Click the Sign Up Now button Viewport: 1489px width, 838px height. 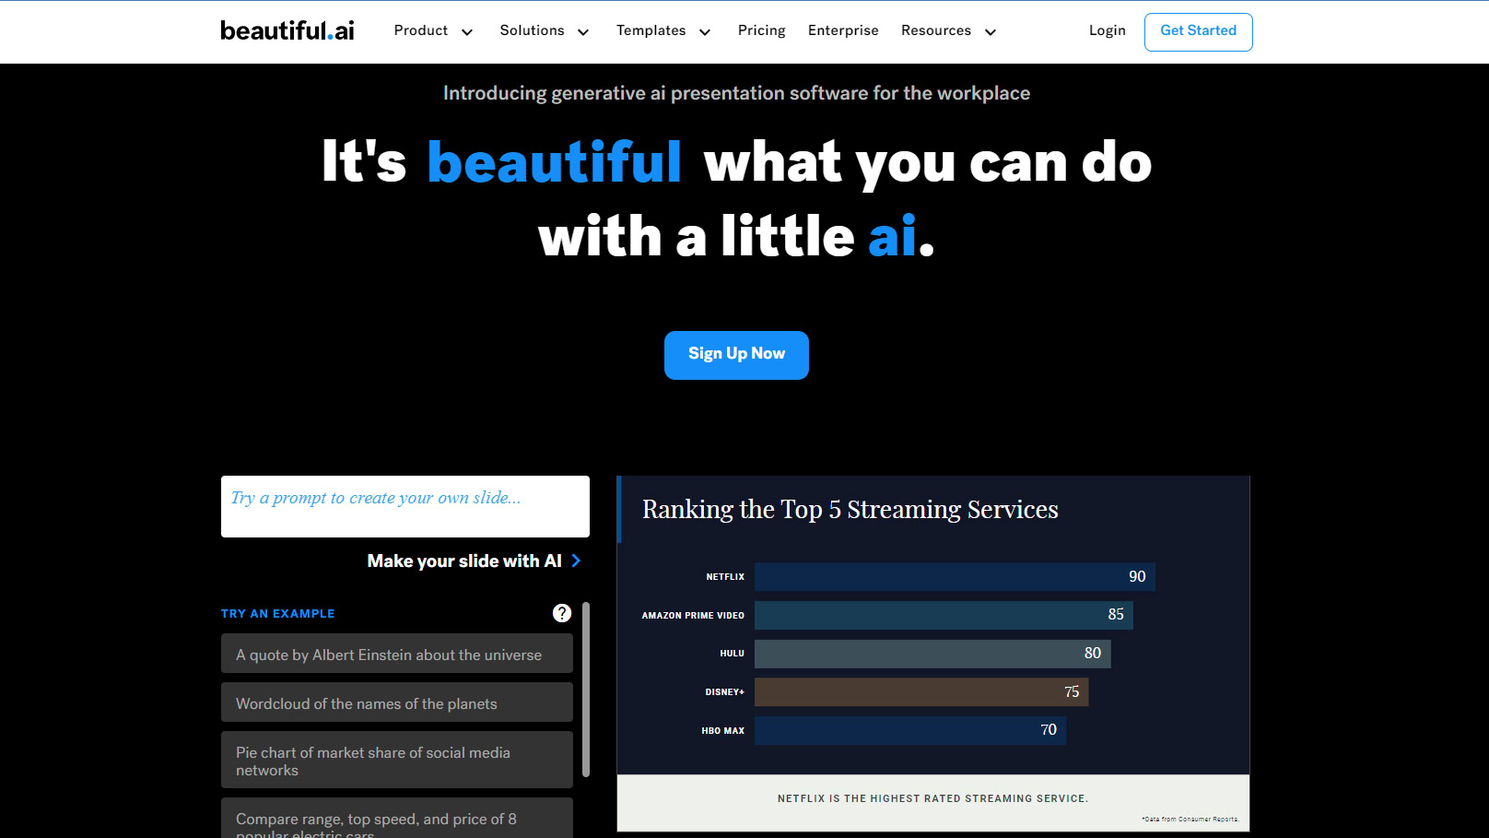pos(736,355)
